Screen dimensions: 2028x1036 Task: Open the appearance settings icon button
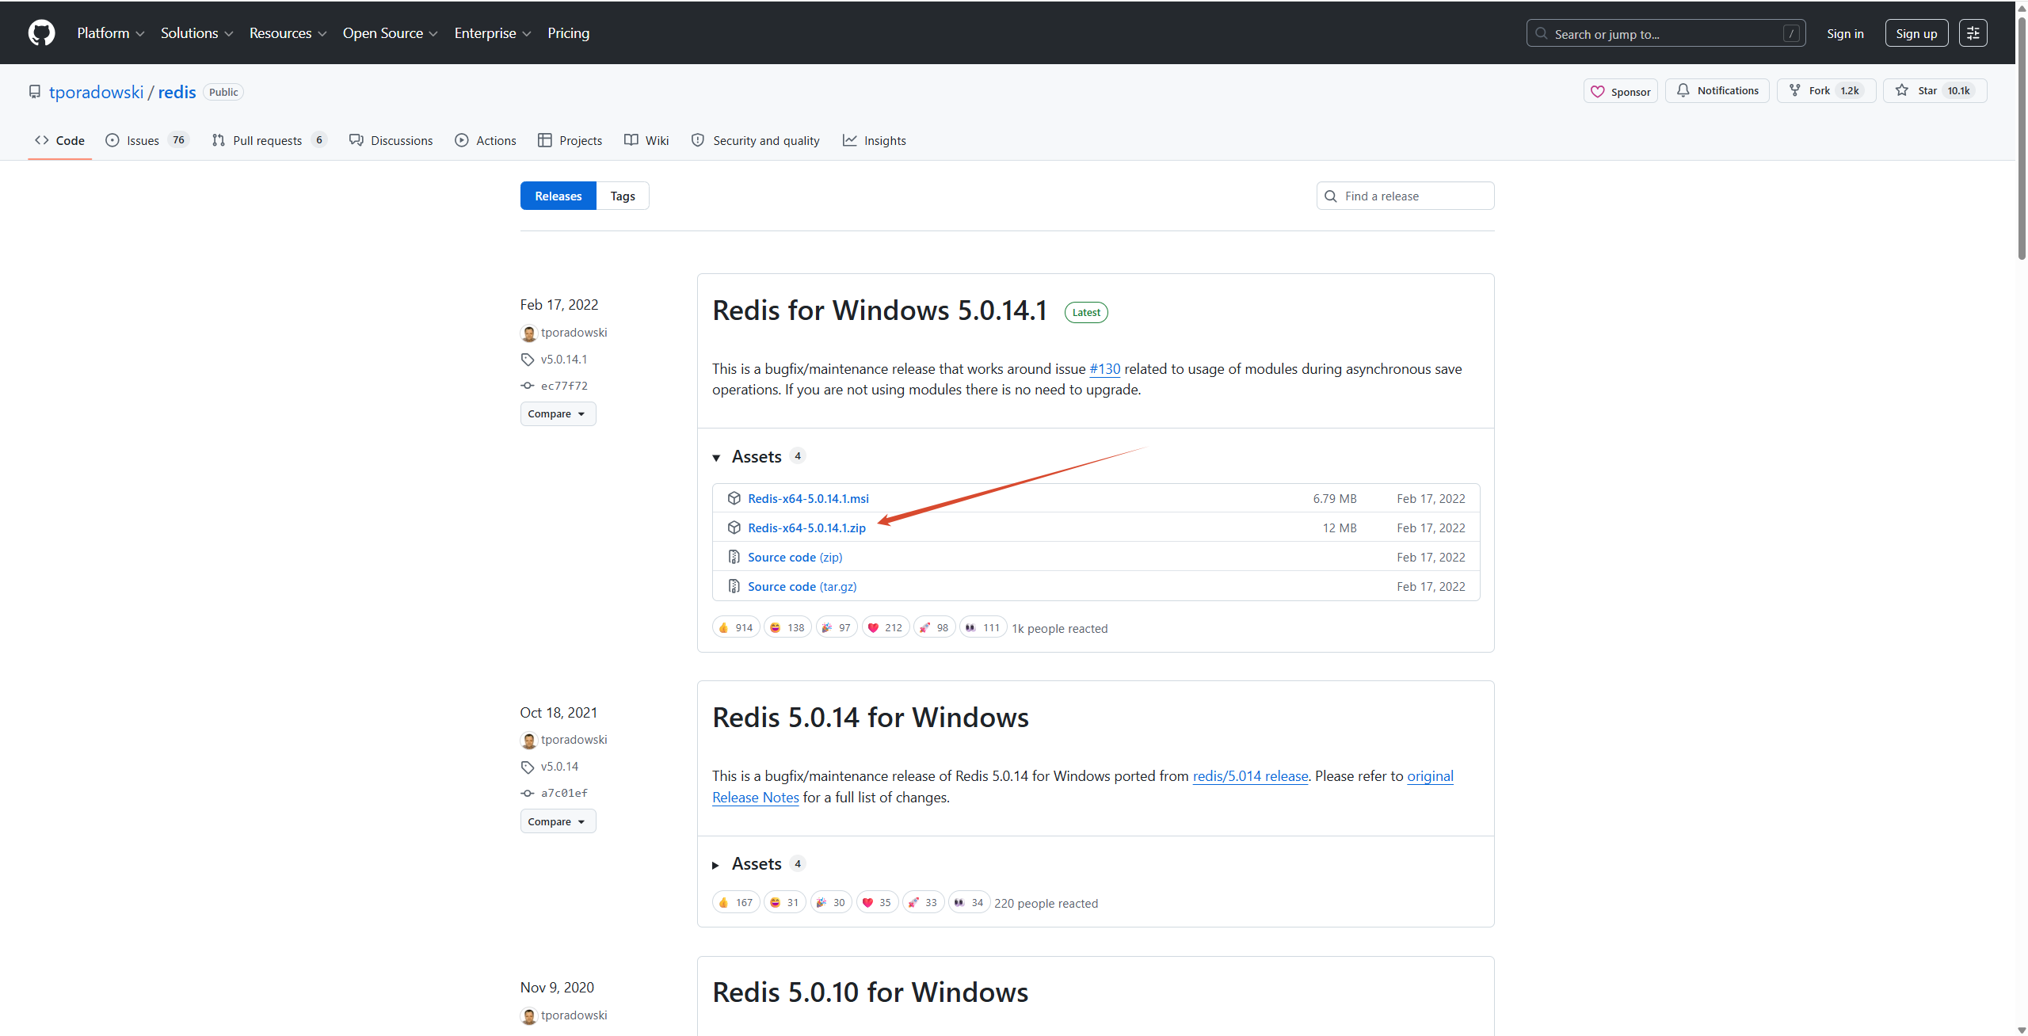tap(1973, 33)
